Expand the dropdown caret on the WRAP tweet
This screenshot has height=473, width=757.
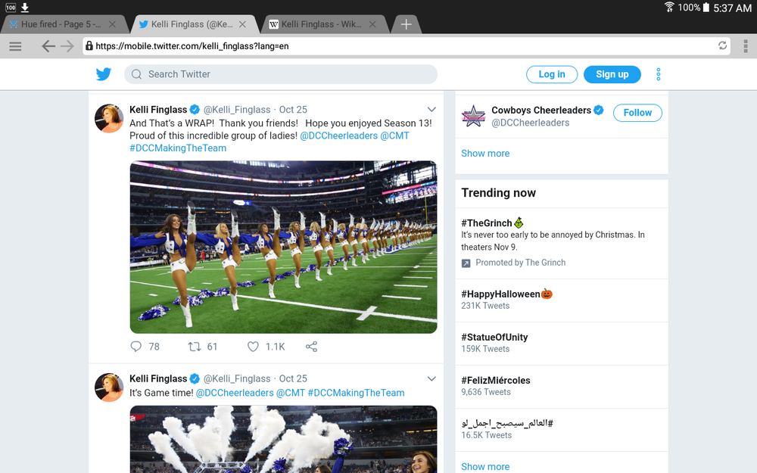tap(431, 110)
